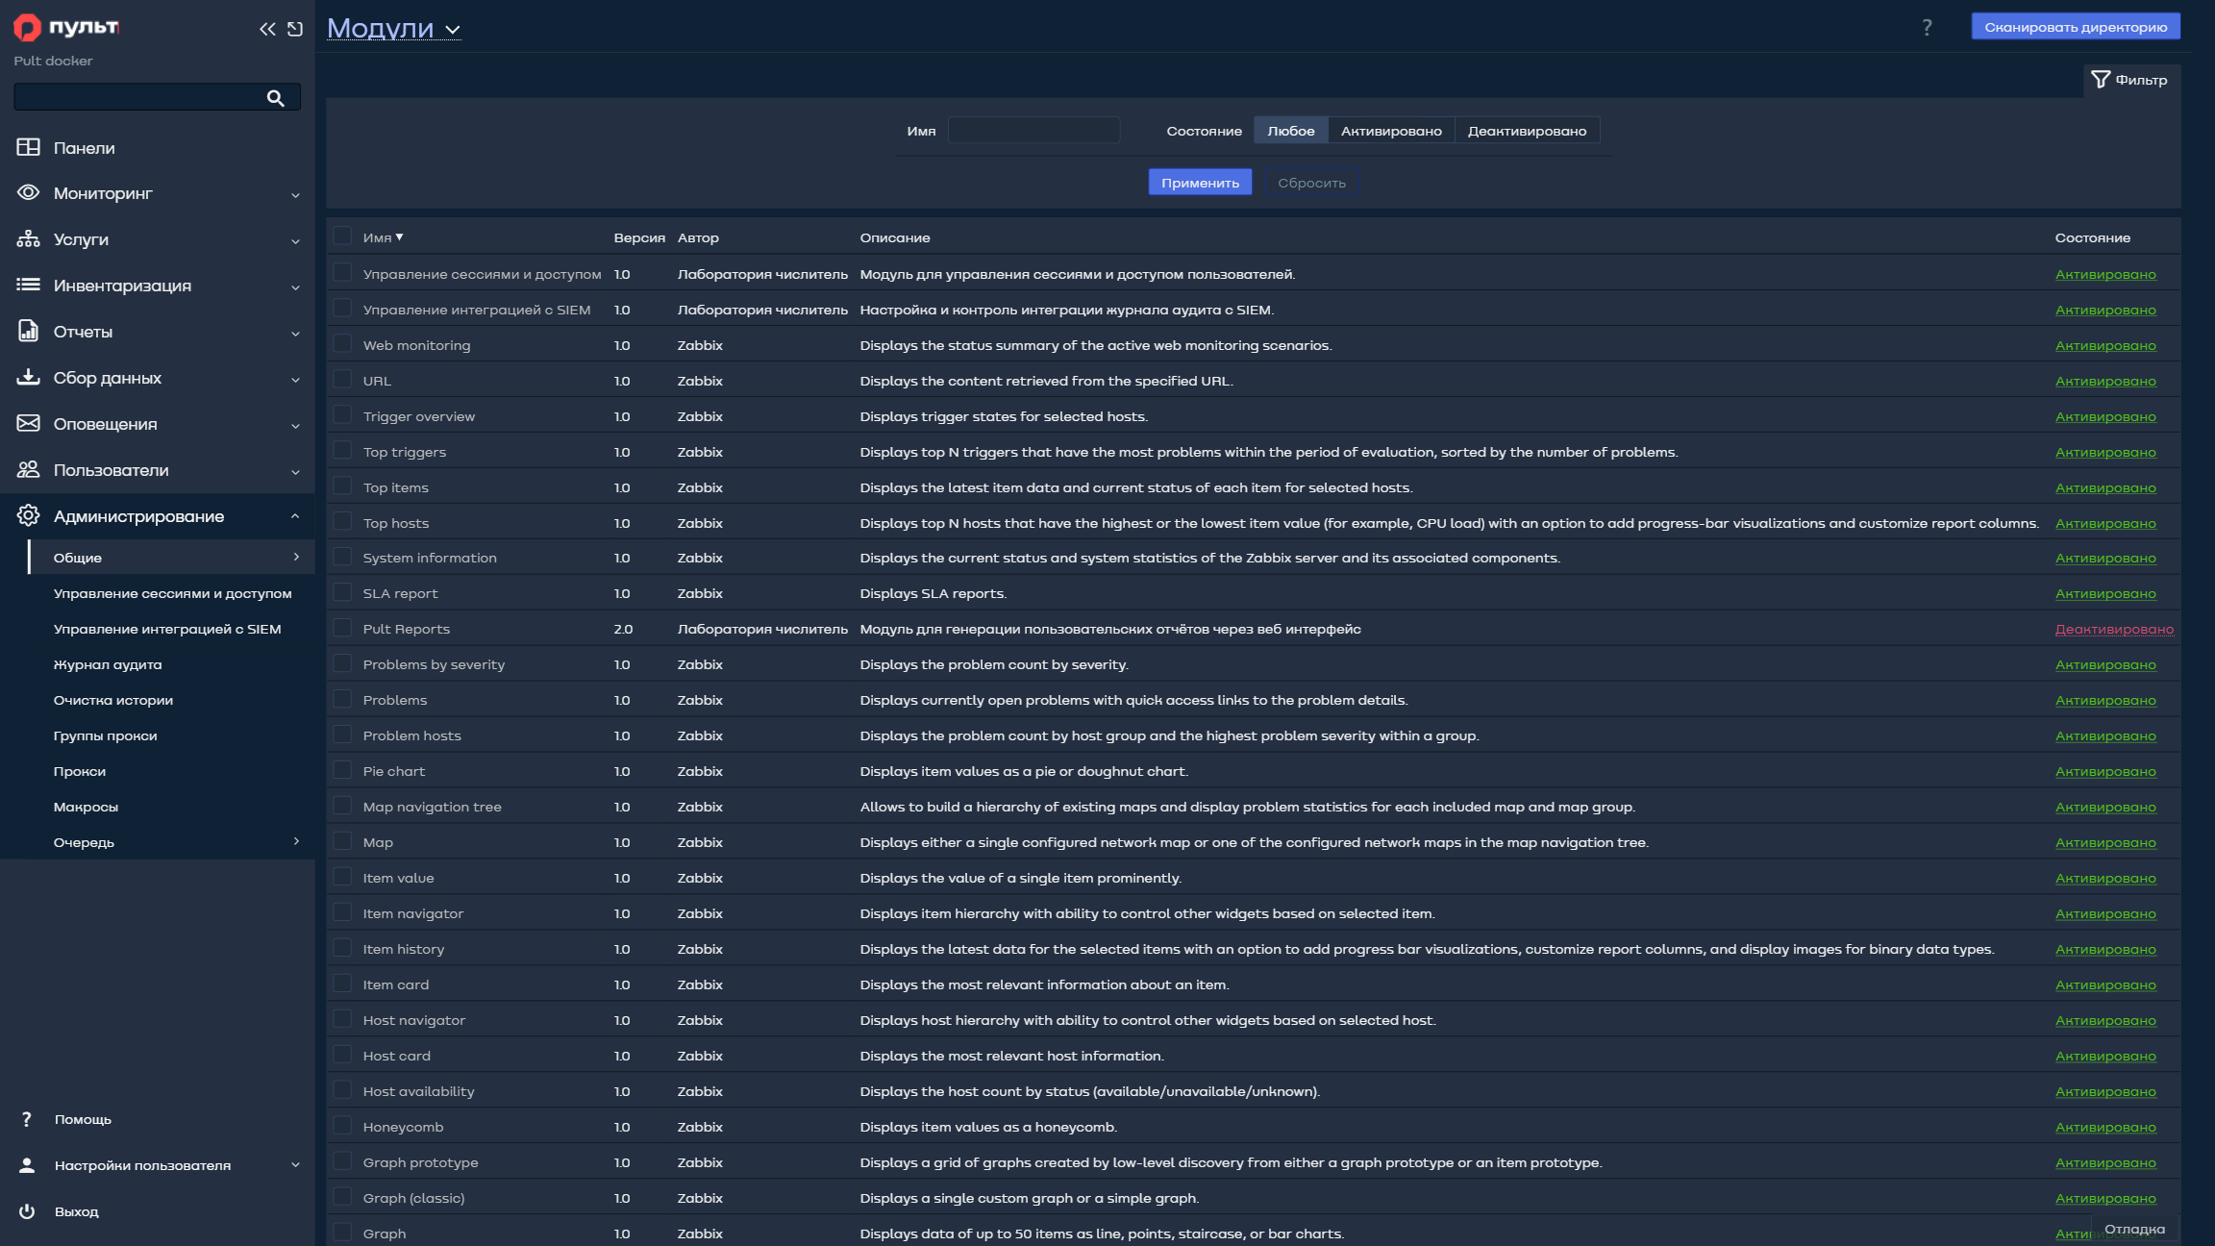Image resolution: width=2215 pixels, height=1246 pixels.
Task: Click the Помощь question mark icon
Action: (27, 1119)
